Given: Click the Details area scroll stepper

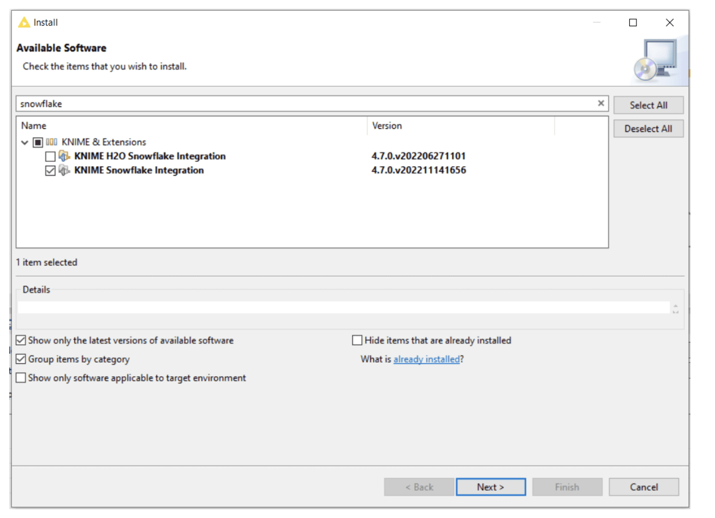Looking at the screenshot, I should pos(676,309).
